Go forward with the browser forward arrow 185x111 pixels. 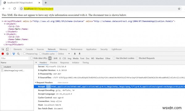click(x=9, y=9)
